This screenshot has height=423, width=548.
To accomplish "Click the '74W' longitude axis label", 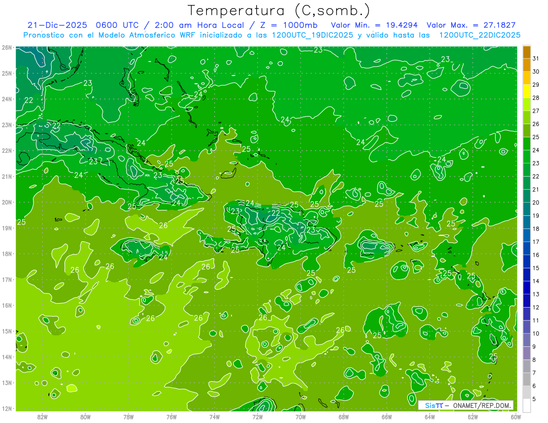I will click(x=215, y=417).
